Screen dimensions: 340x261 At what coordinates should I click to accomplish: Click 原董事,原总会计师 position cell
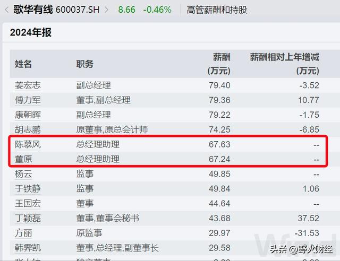click(112, 129)
